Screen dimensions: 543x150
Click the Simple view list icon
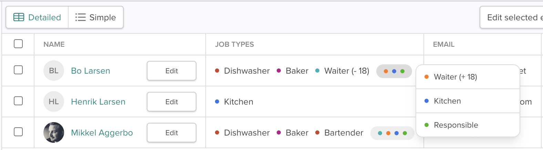tap(80, 17)
